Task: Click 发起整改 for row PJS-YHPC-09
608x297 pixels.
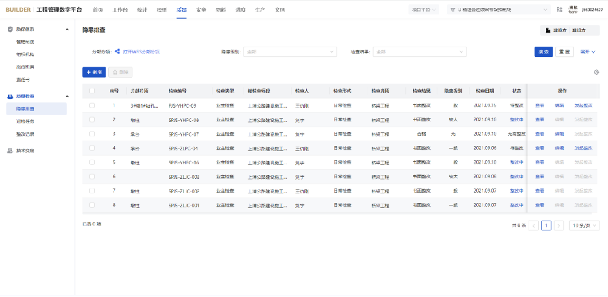Action: pos(583,105)
